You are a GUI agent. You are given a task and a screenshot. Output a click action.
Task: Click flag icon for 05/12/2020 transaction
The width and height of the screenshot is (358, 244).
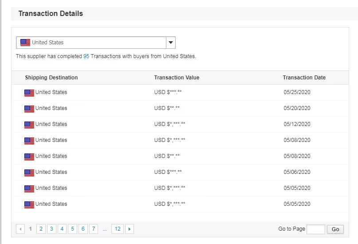(x=29, y=125)
